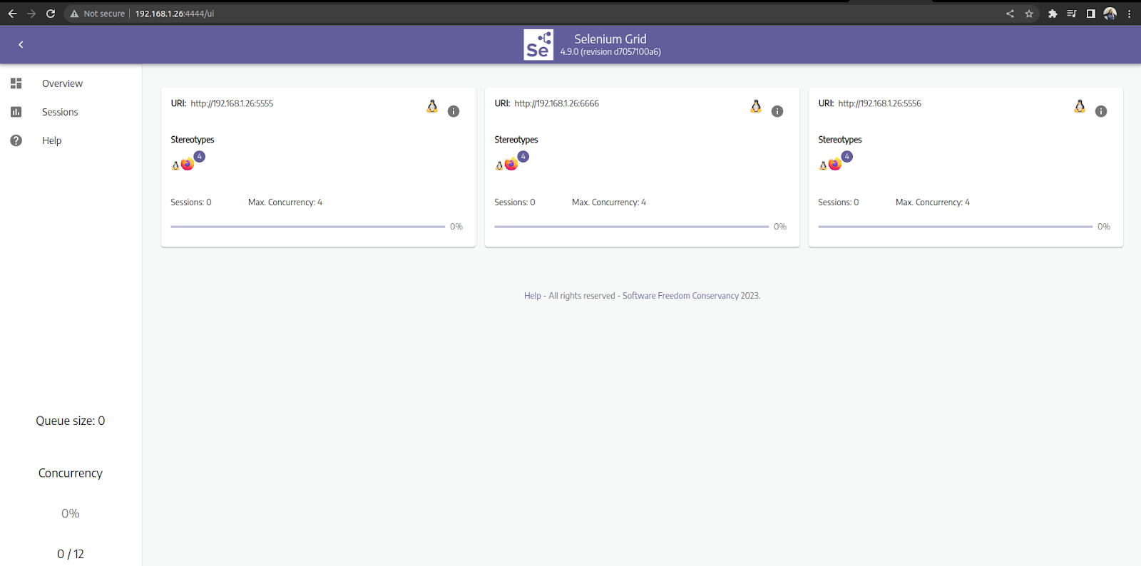This screenshot has height=566, width=1141.
Task: Click node URI http://192.168.1.26:5555
Action: [x=232, y=103]
